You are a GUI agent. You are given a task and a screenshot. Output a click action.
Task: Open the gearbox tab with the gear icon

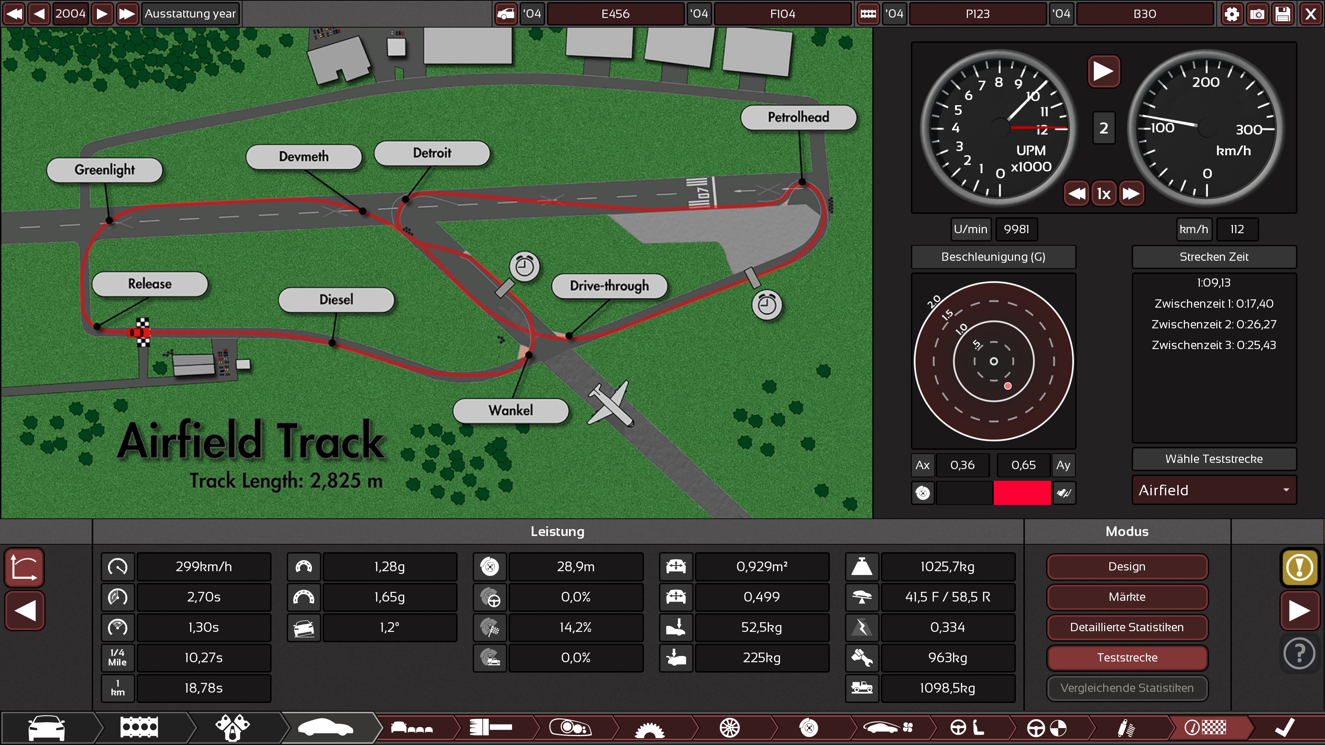[x=650, y=727]
